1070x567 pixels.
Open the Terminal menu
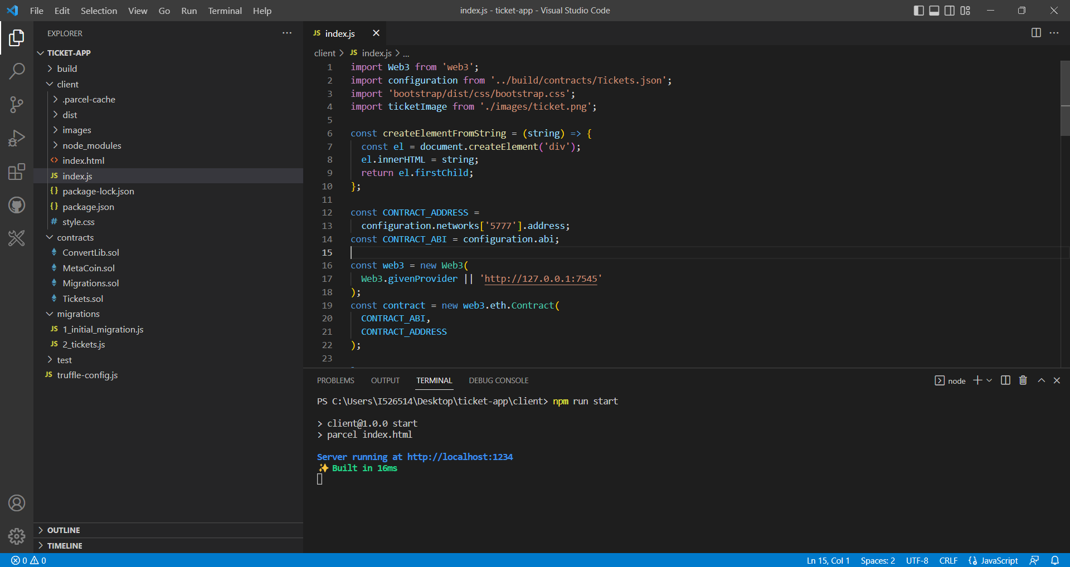pos(225,11)
